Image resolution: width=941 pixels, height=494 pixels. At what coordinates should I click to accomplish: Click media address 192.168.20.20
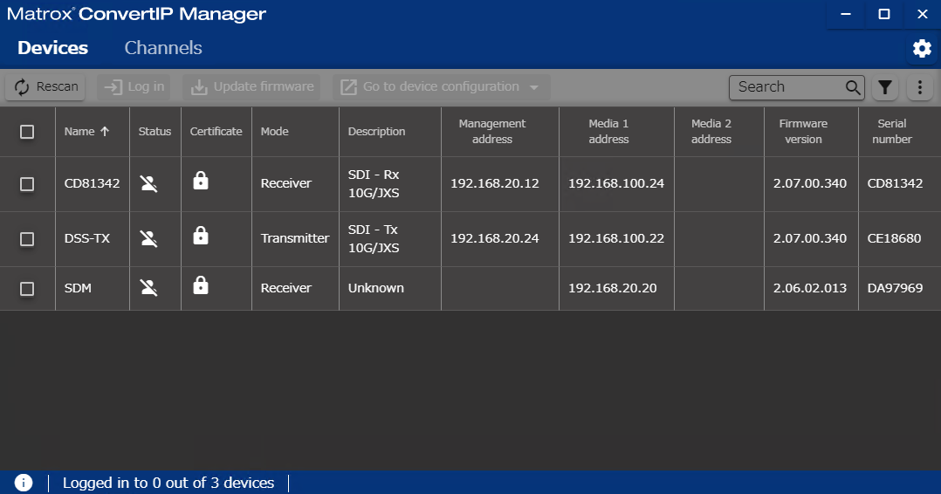pyautogui.click(x=613, y=288)
